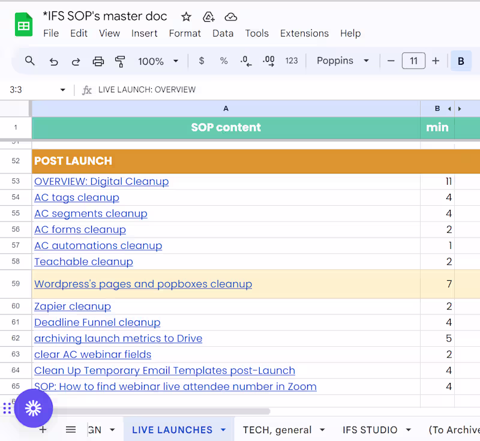Open OVERVIEW: Digital Cleanup link
Screen dimensions: 480x441
pos(101,181)
